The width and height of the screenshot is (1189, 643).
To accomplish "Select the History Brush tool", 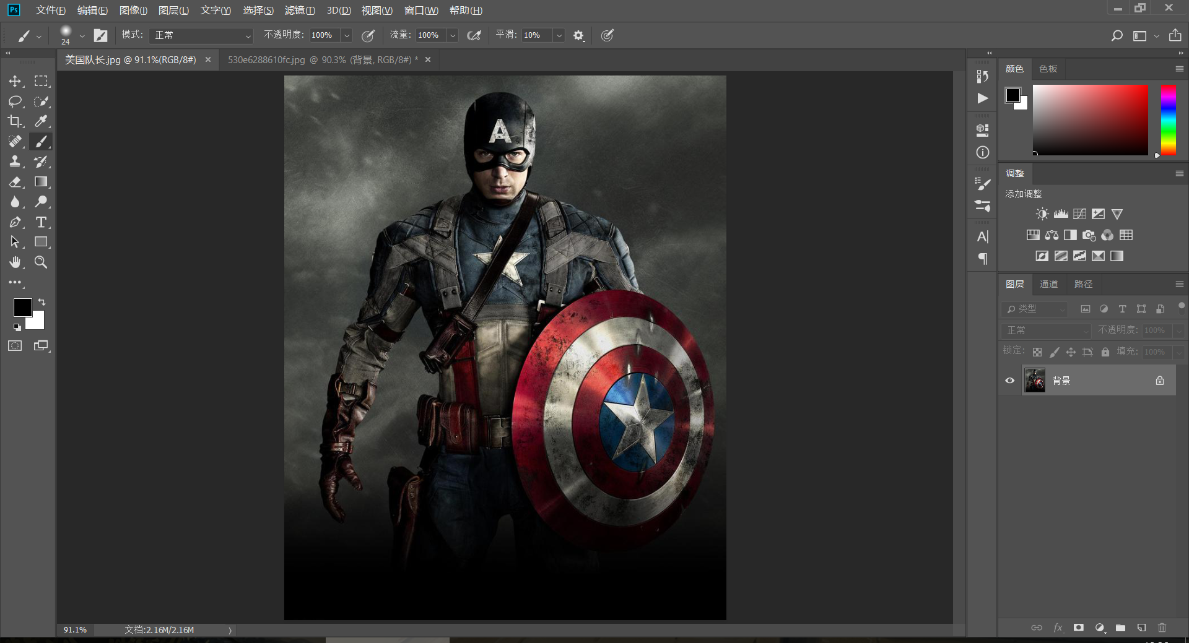I will [41, 162].
